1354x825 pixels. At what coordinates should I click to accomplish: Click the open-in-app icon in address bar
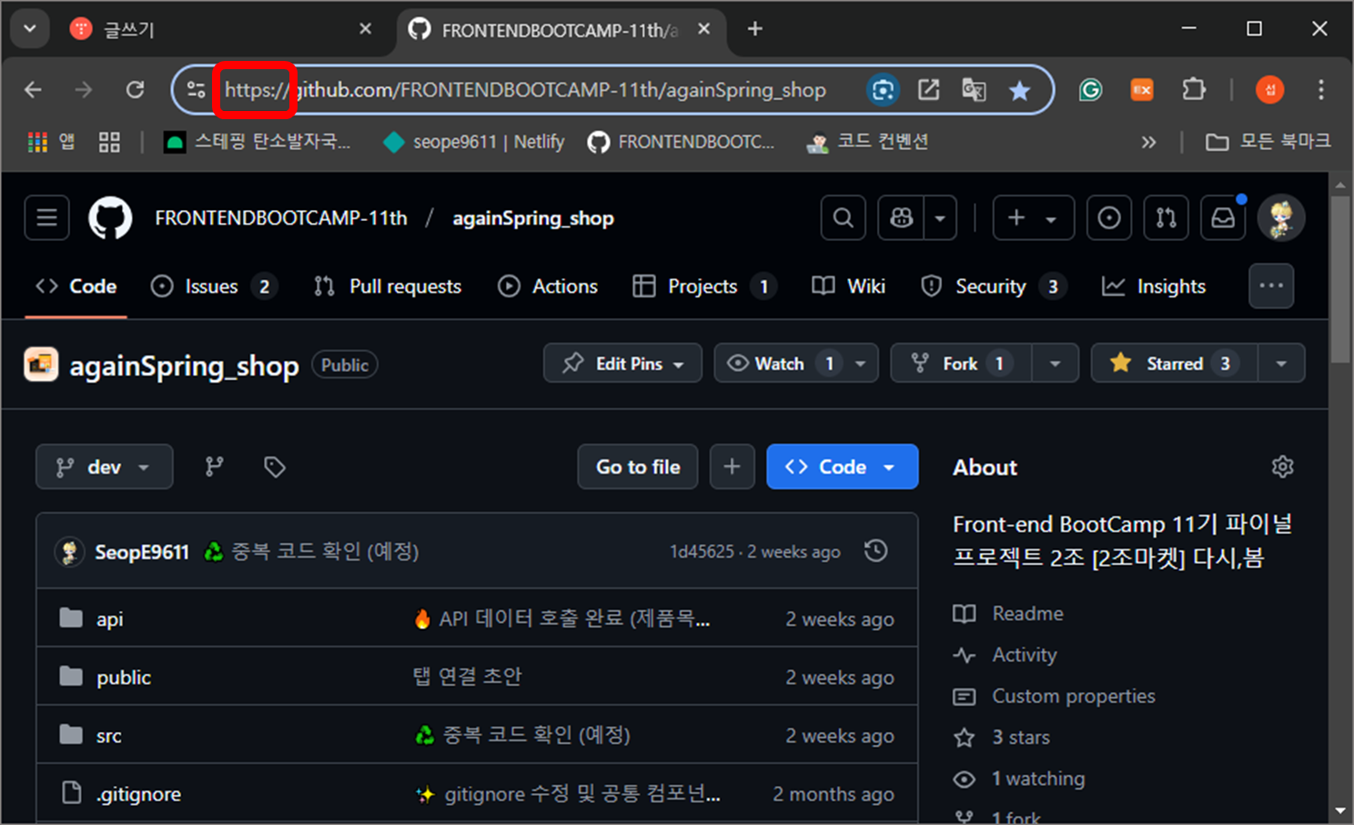(x=928, y=90)
